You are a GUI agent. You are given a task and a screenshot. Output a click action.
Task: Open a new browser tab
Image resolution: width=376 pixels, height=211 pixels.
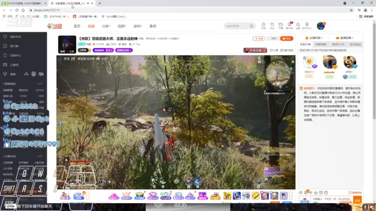(100, 3)
